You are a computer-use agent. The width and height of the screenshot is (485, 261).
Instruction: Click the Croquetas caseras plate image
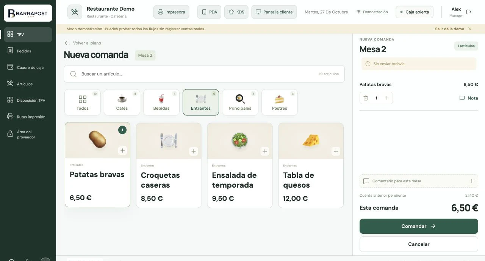click(169, 140)
